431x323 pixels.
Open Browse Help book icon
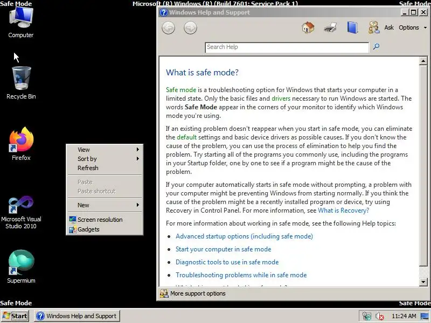pos(352,27)
